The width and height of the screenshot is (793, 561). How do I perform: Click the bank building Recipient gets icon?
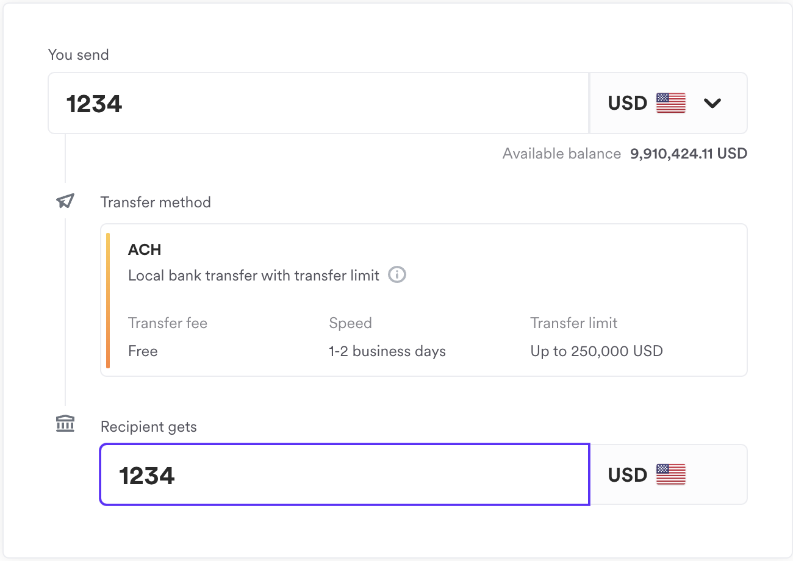pos(65,424)
